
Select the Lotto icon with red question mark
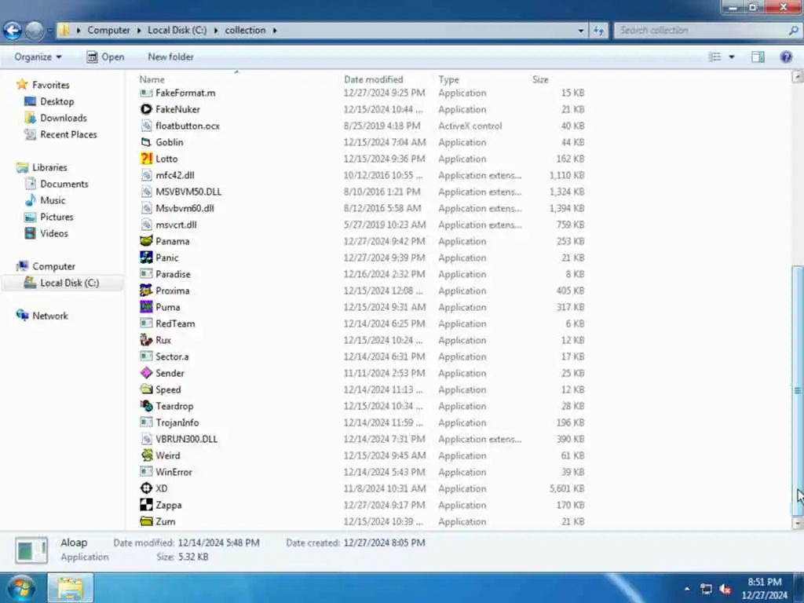[146, 159]
